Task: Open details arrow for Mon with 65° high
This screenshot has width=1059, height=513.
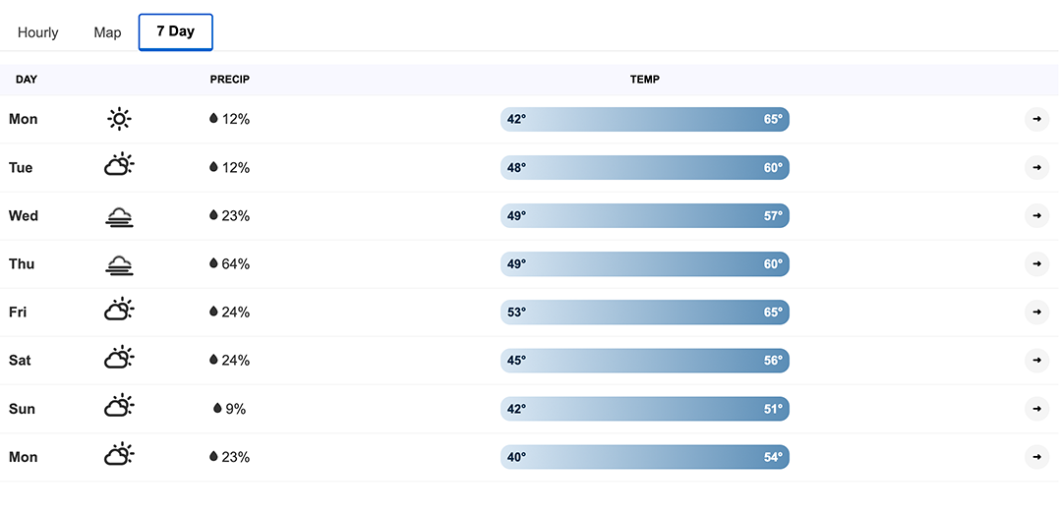Action: 1036,120
